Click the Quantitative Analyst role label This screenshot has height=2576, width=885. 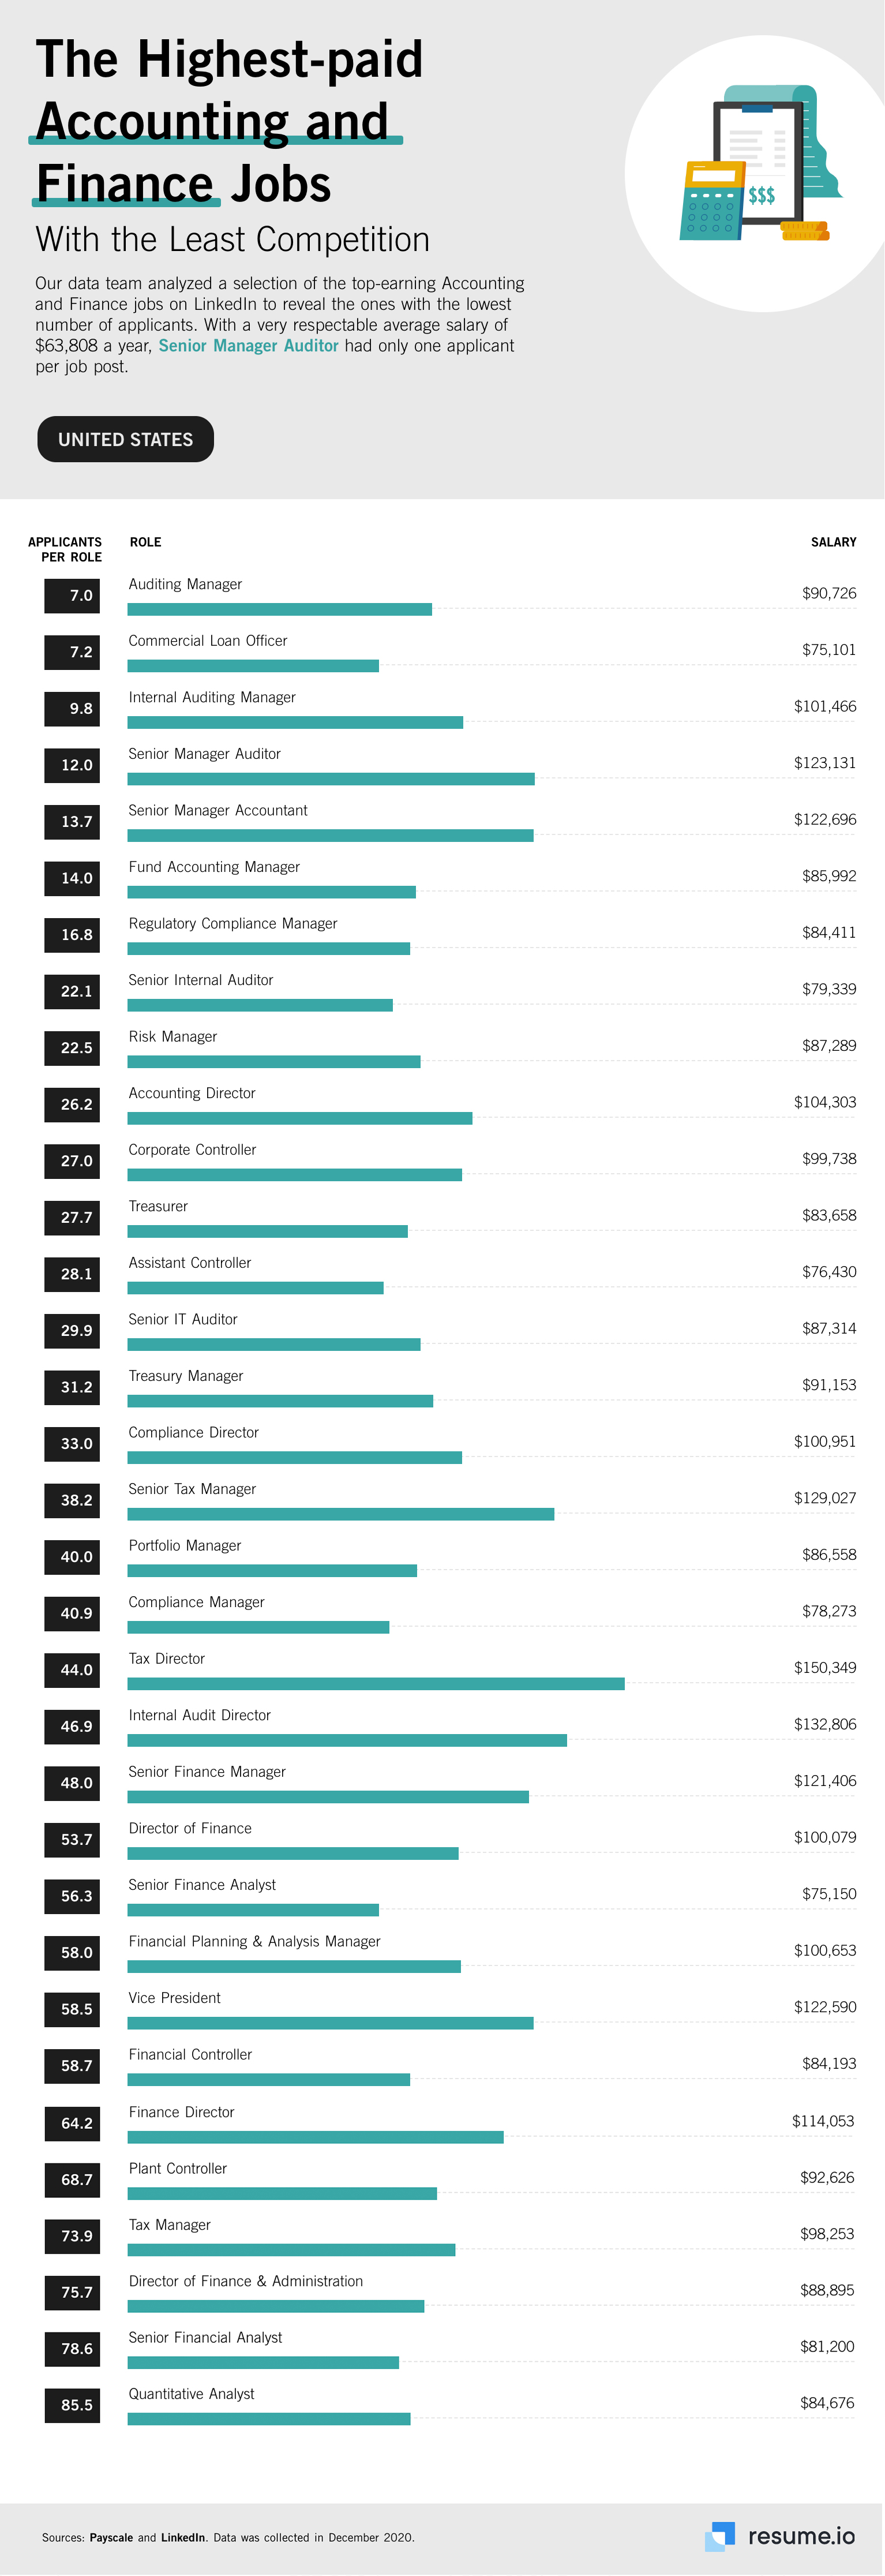point(191,2394)
